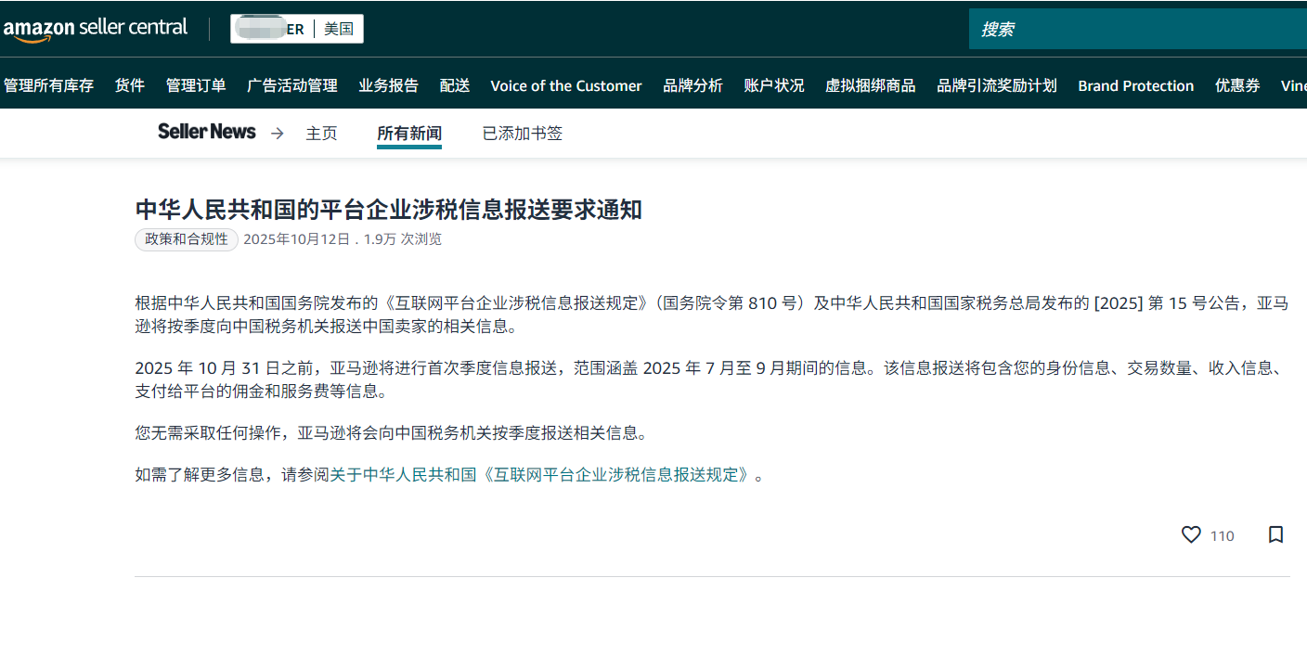
Task: Switch to the 主页 tab
Action: pos(321,134)
